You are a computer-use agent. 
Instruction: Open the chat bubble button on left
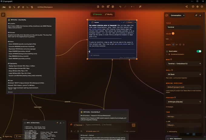[3, 15]
